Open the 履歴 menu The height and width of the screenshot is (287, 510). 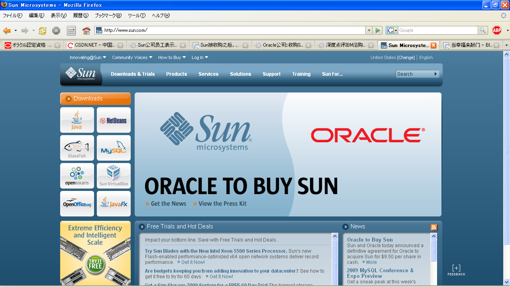tap(80, 16)
